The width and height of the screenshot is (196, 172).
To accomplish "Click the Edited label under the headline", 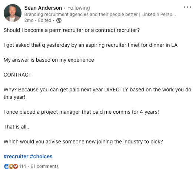I will point(44,20).
